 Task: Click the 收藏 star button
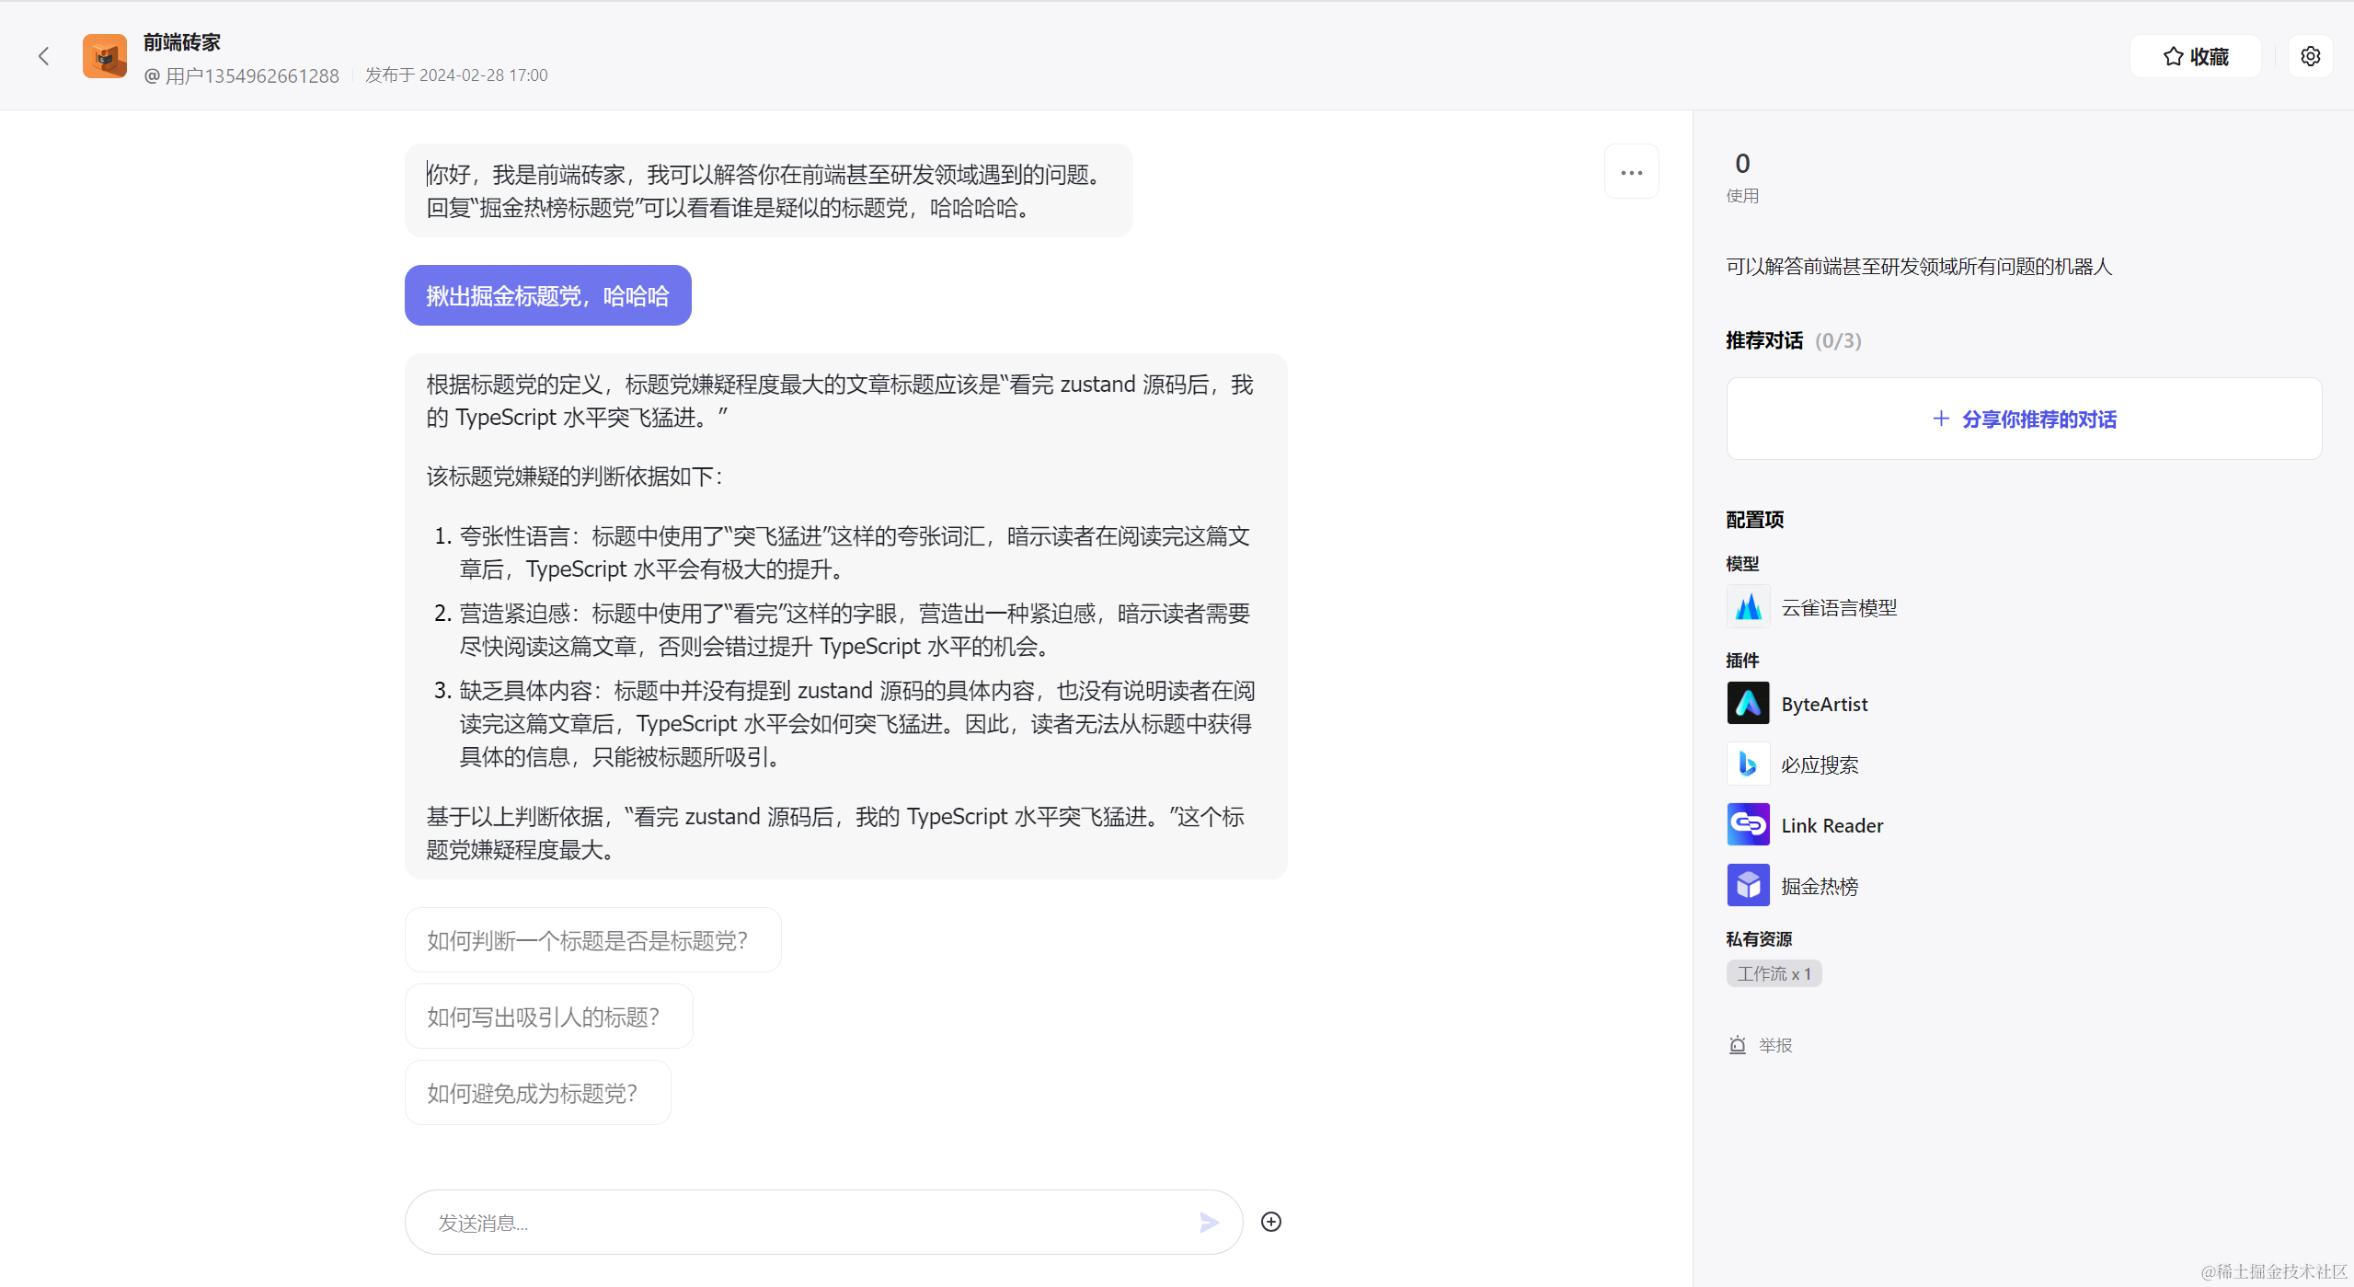tap(2195, 56)
